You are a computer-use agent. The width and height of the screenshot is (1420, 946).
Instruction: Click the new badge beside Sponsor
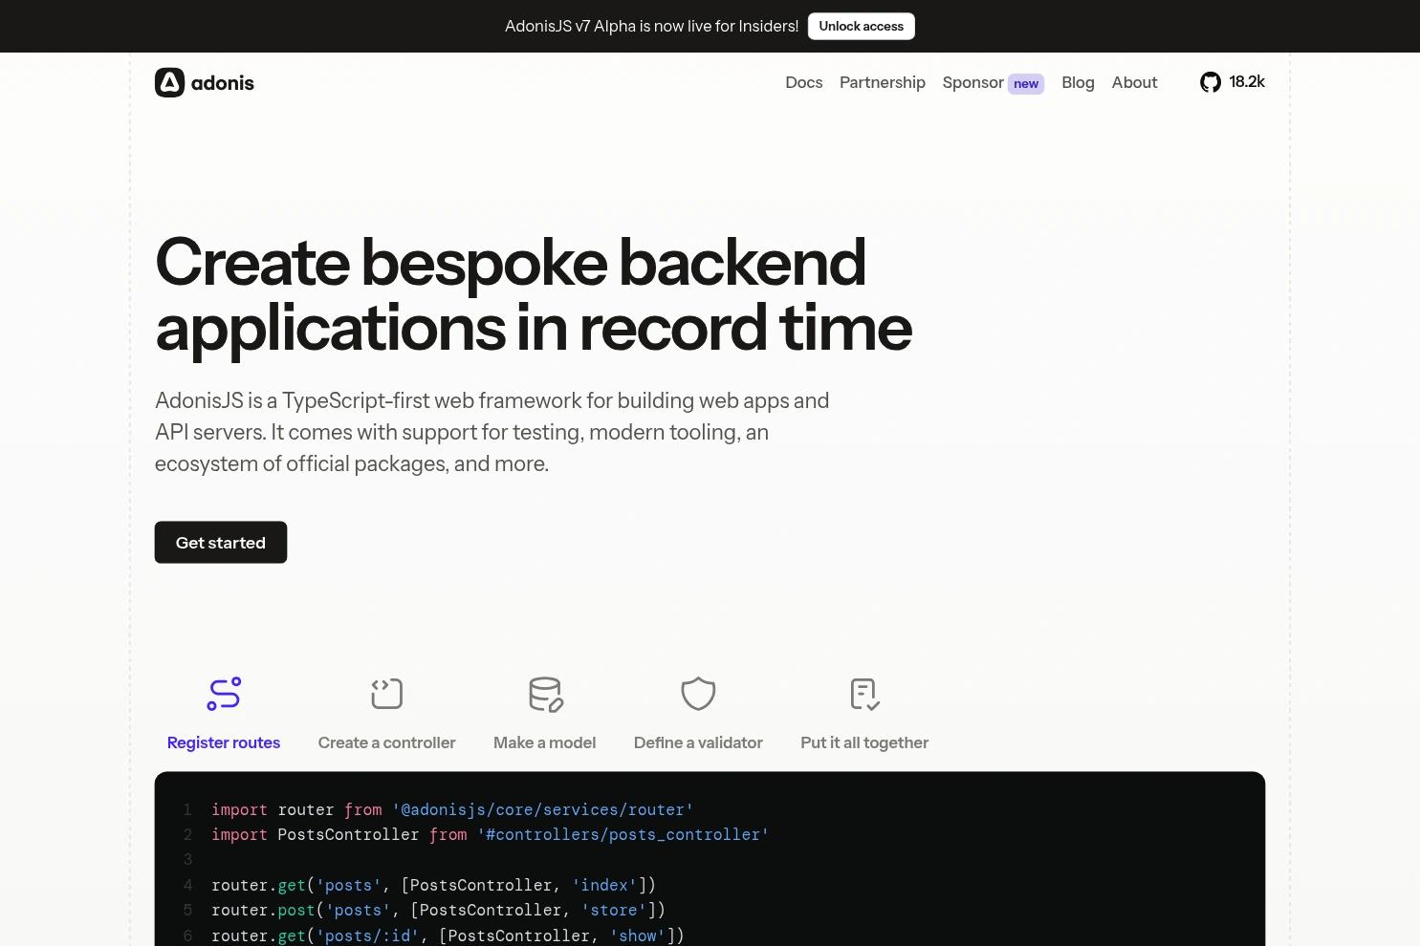pyautogui.click(x=1026, y=84)
